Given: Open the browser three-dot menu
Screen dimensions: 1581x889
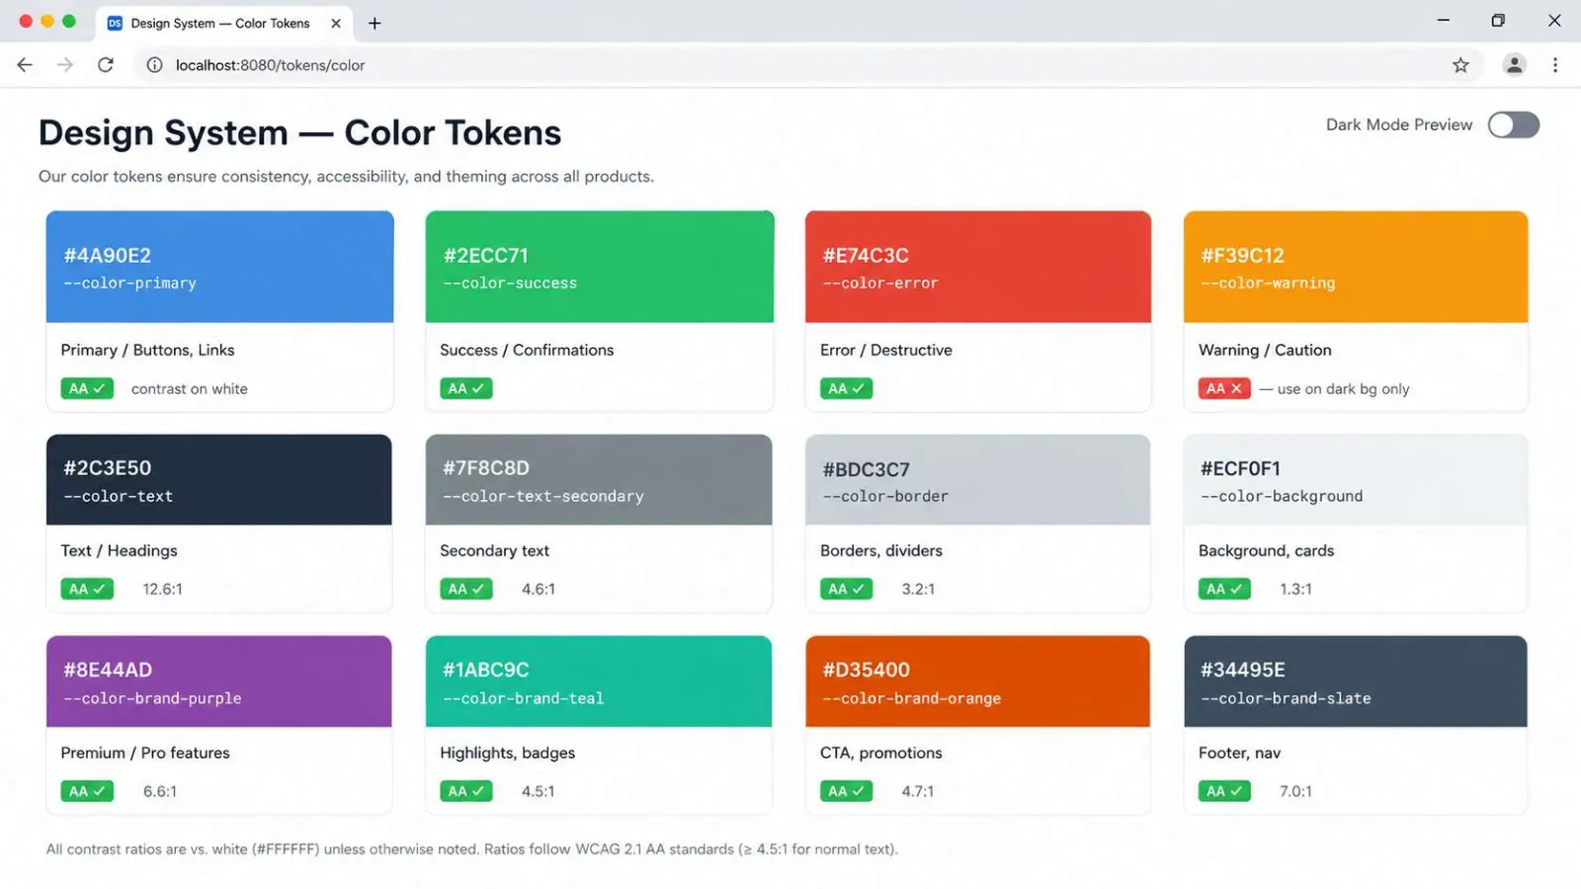Looking at the screenshot, I should 1555,65.
